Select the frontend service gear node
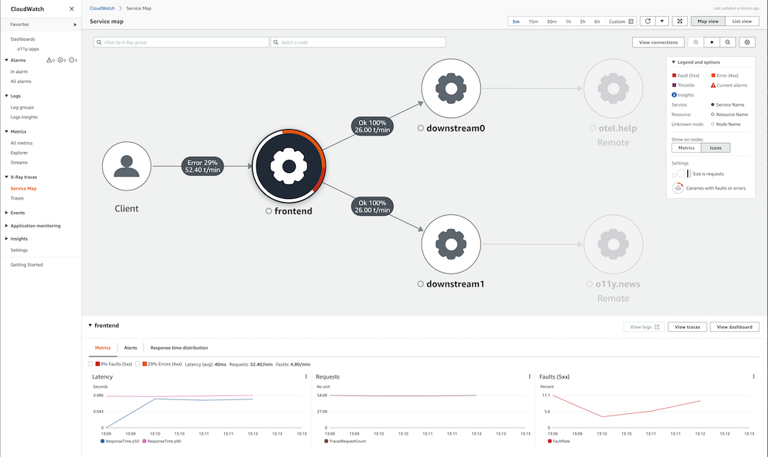Viewport: 768px width, 457px height. pos(289,166)
